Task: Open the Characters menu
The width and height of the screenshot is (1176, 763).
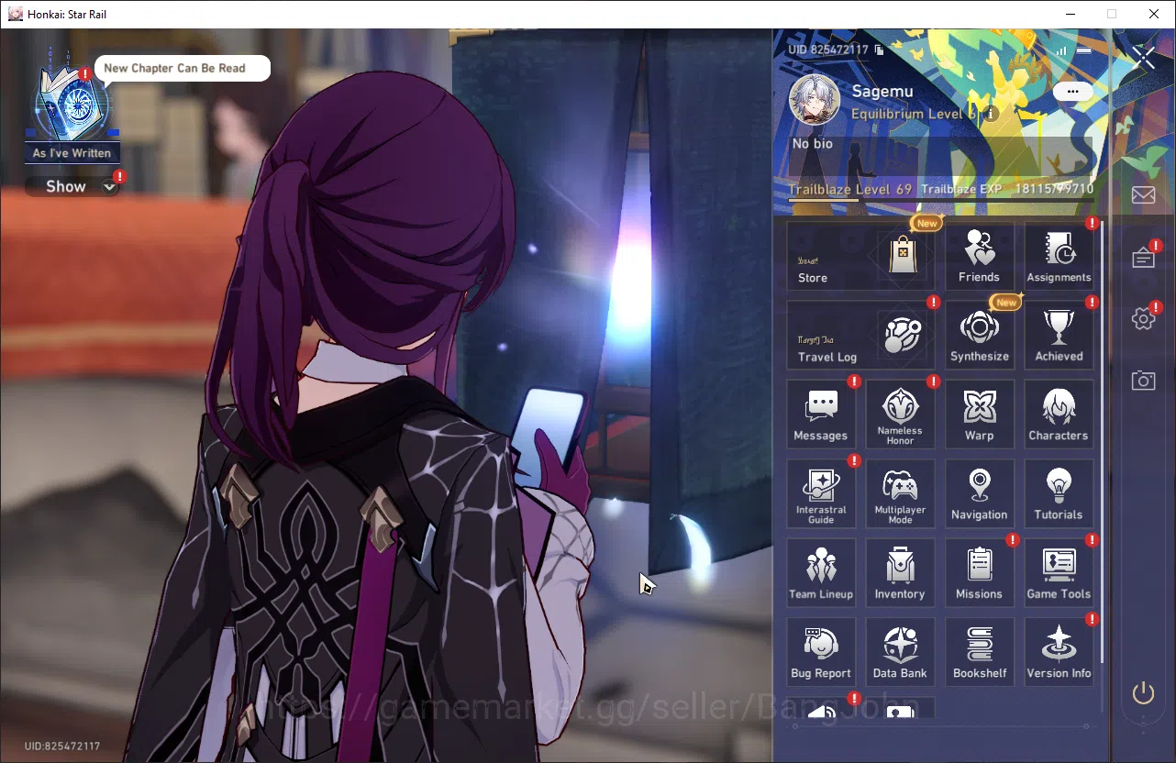Action: pos(1059,415)
